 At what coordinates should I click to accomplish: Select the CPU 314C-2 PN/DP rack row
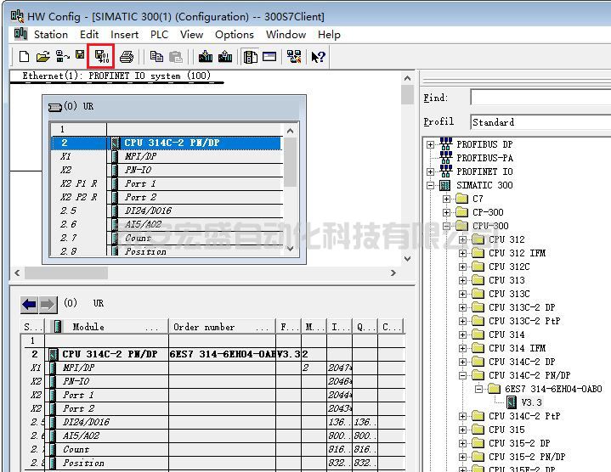[x=195, y=143]
